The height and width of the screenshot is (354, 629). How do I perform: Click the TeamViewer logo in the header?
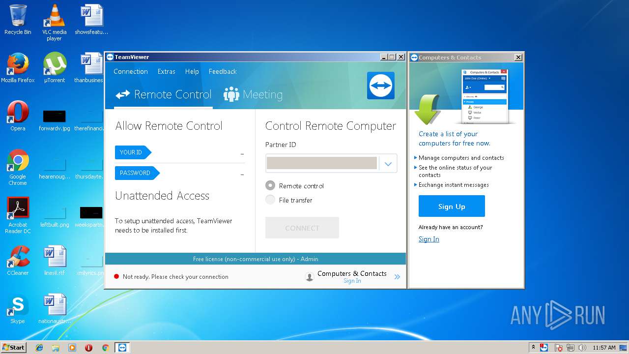pyautogui.click(x=381, y=86)
